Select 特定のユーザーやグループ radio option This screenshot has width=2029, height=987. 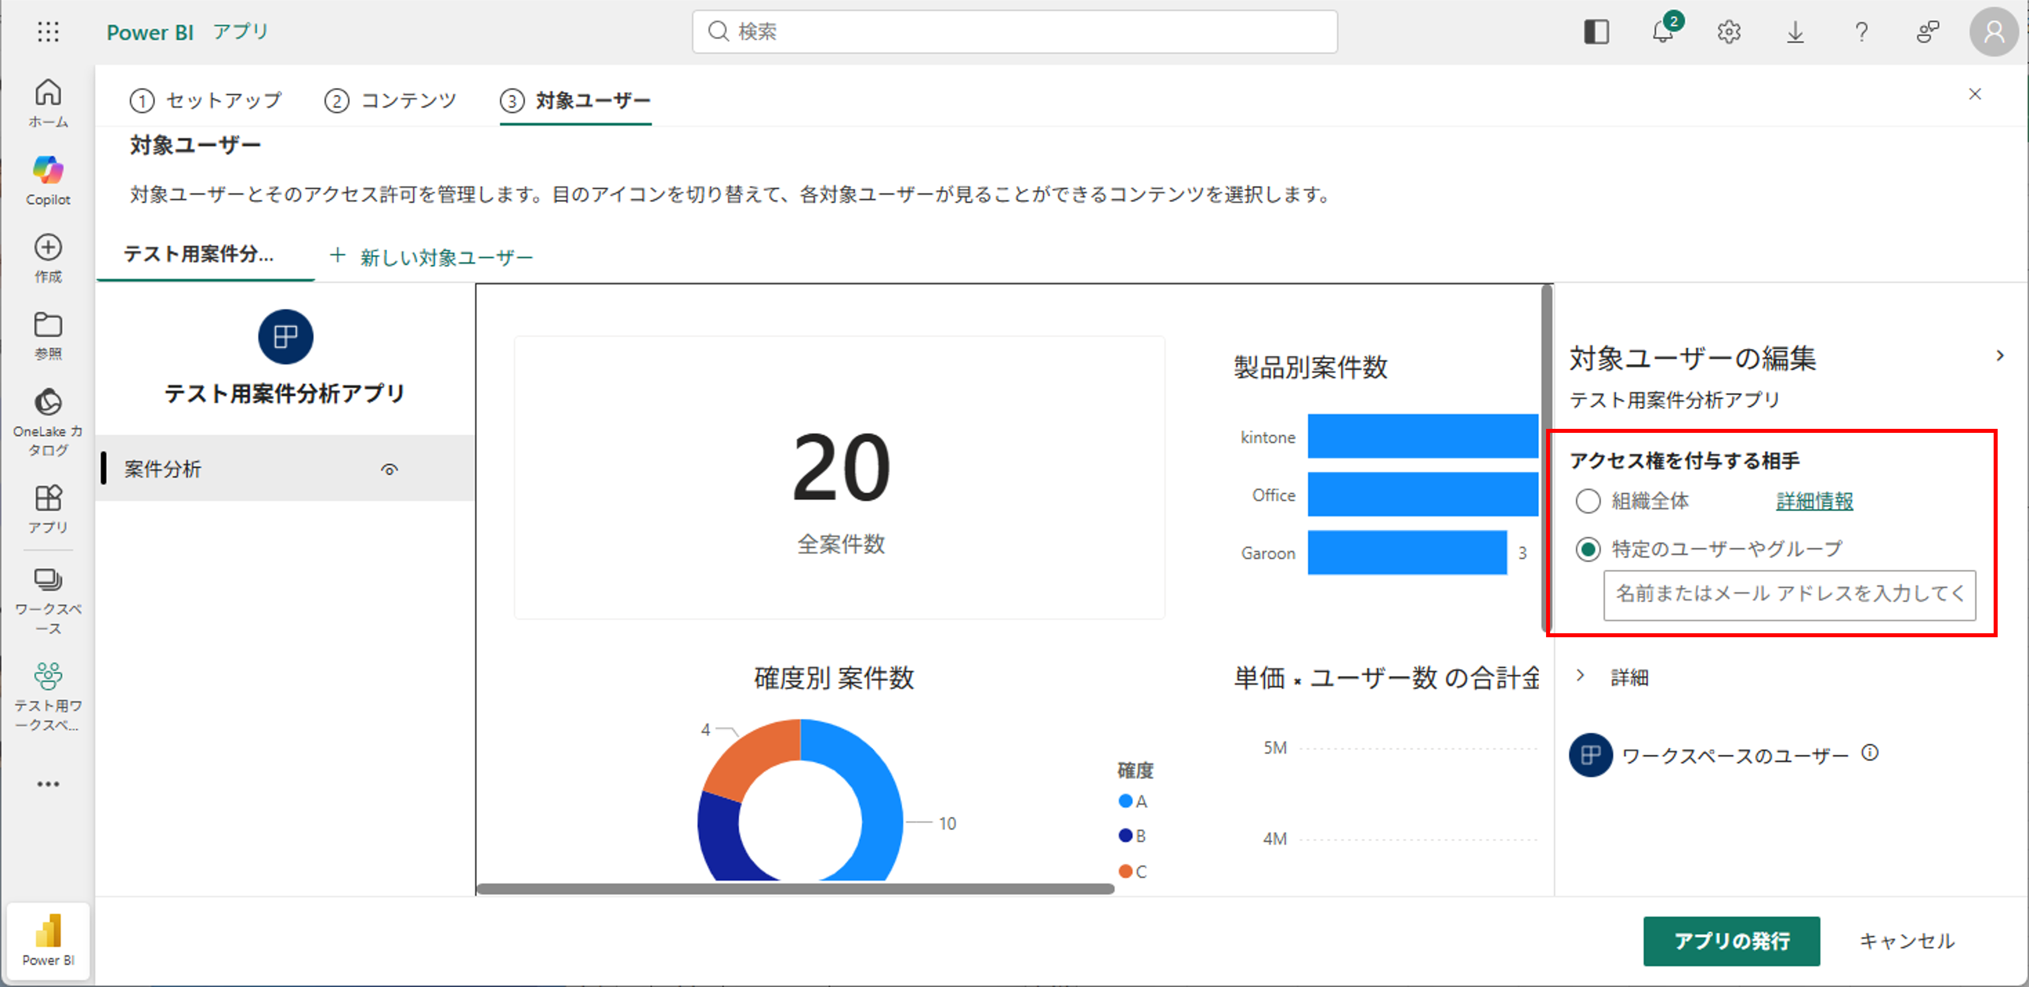tap(1587, 549)
